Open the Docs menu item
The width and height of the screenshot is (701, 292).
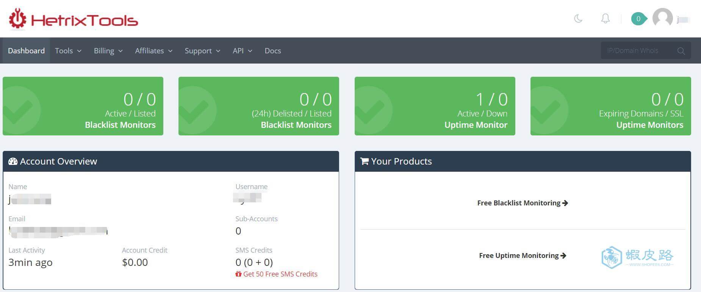click(273, 51)
